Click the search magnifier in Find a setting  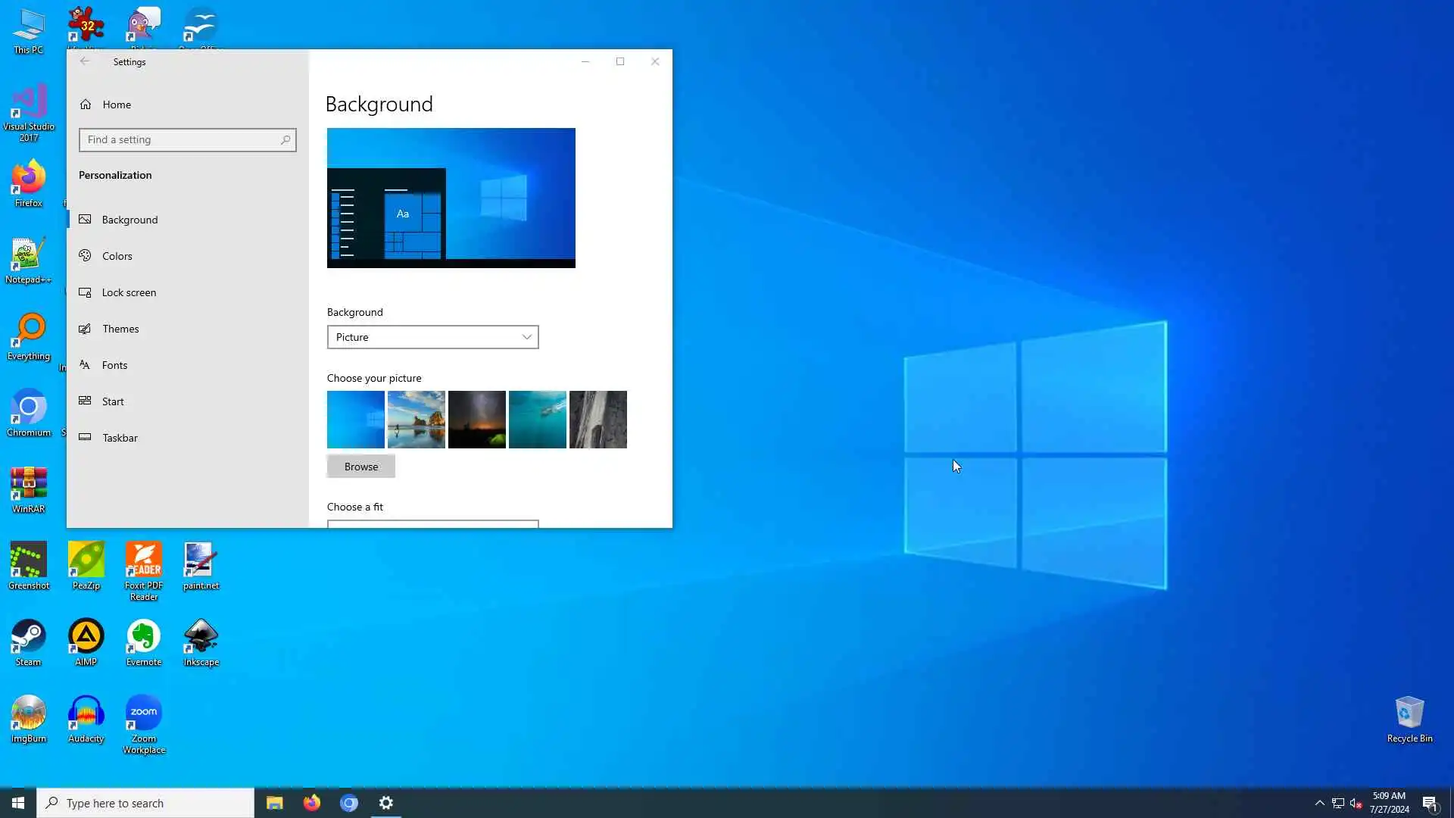tap(285, 140)
